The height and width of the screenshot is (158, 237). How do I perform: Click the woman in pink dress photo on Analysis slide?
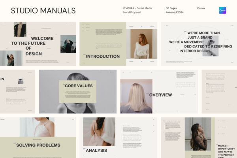pos(99,132)
